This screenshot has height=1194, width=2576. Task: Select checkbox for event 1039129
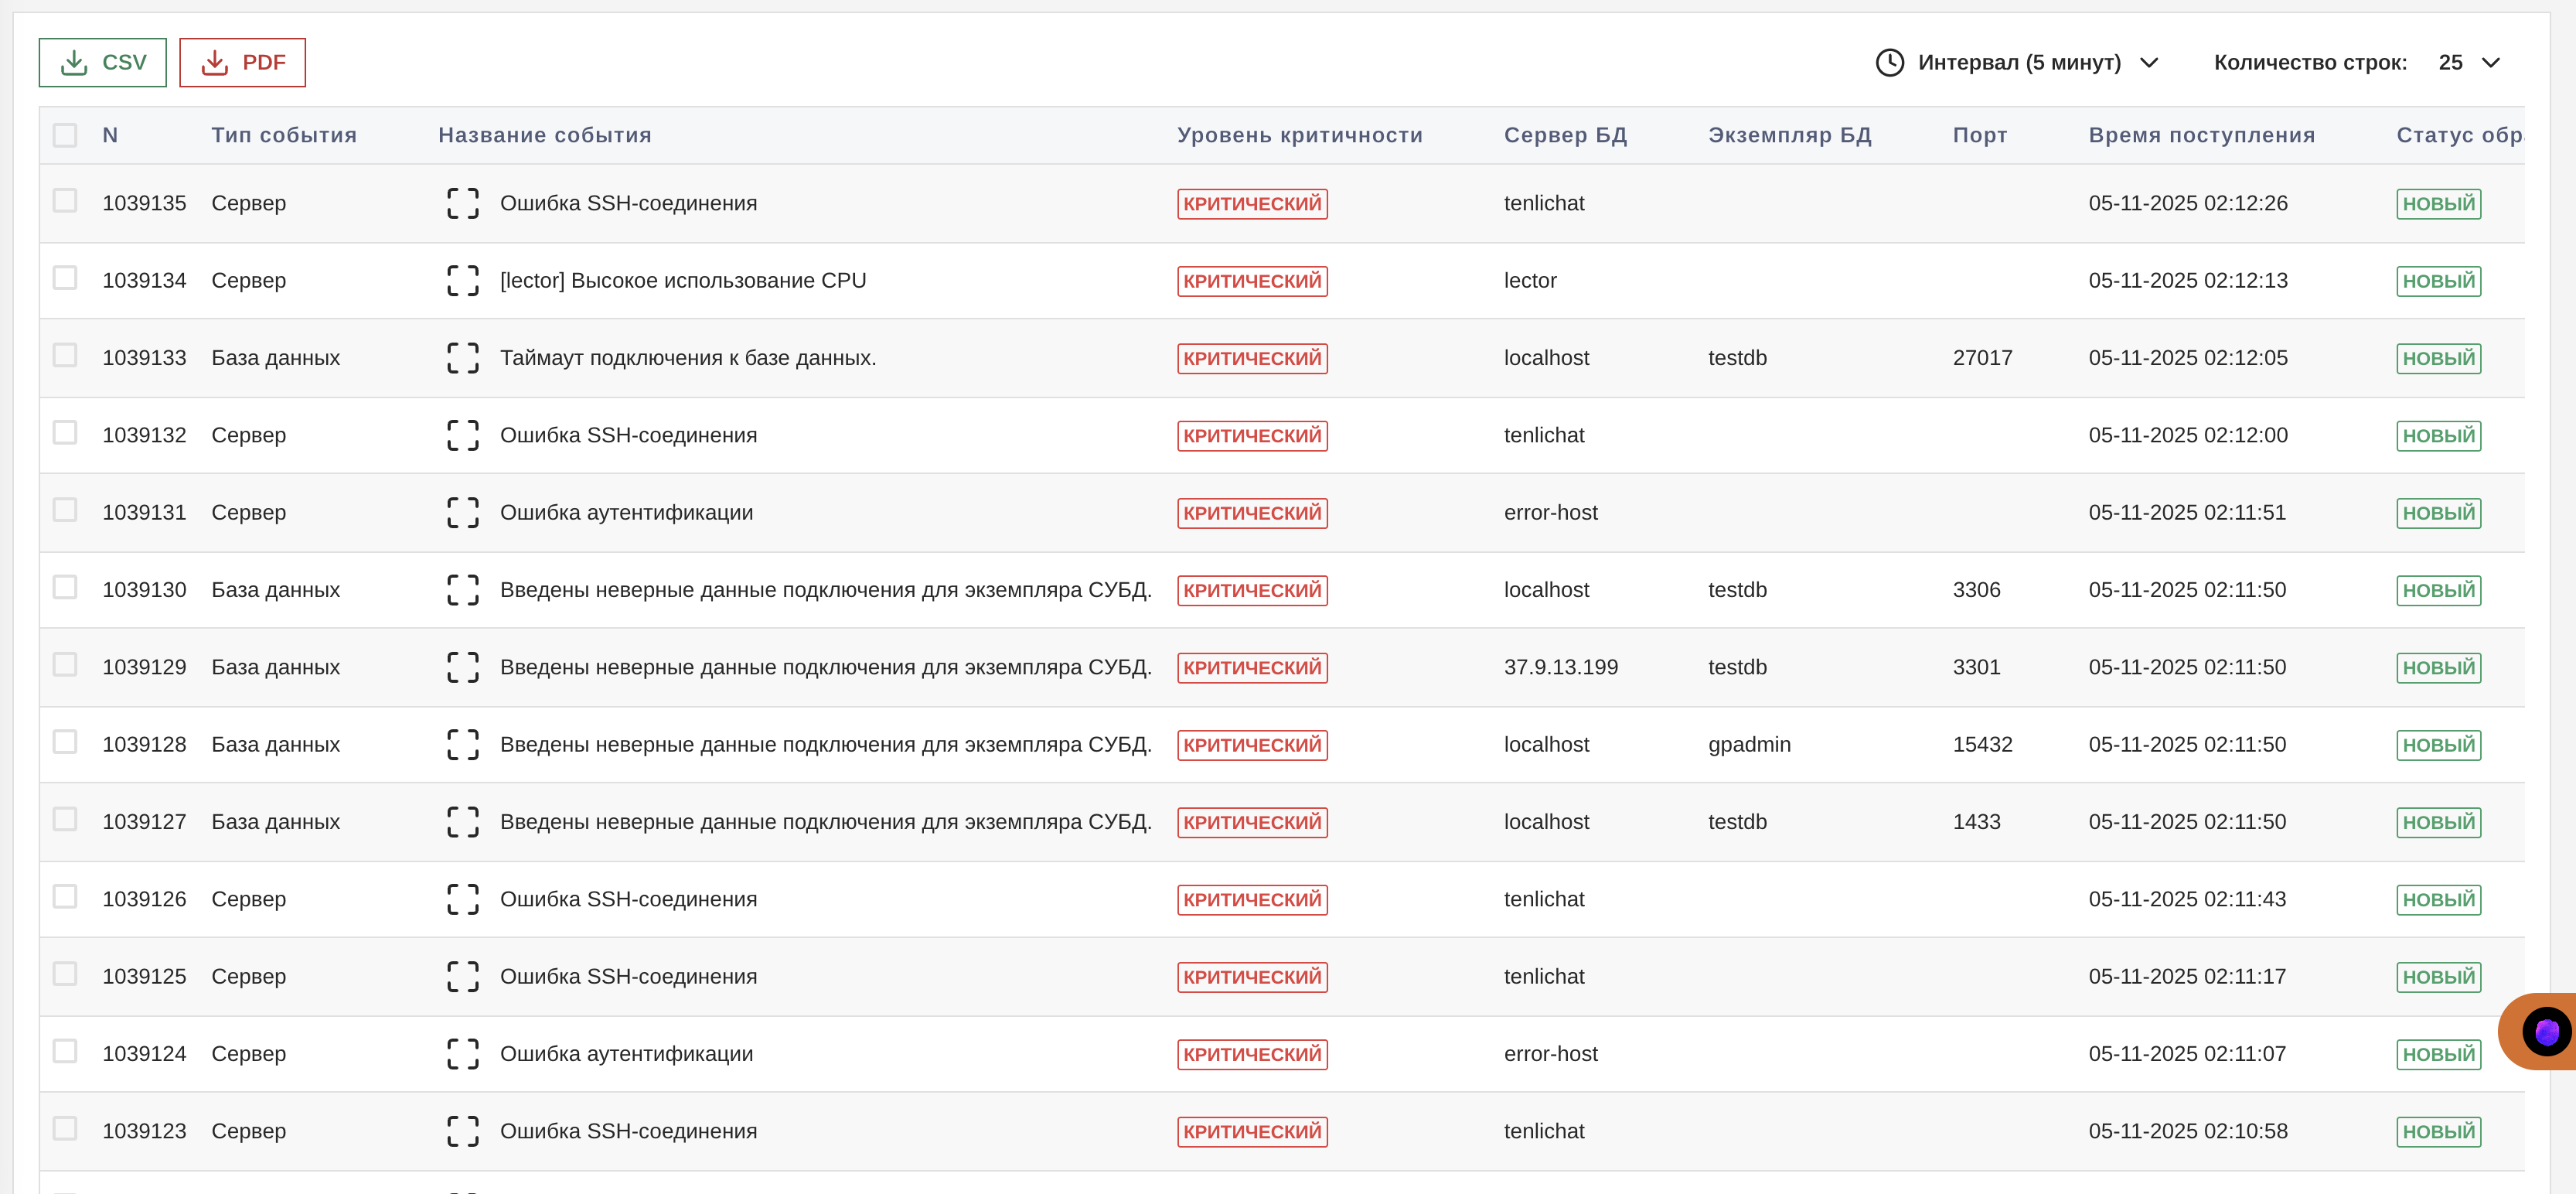click(65, 665)
